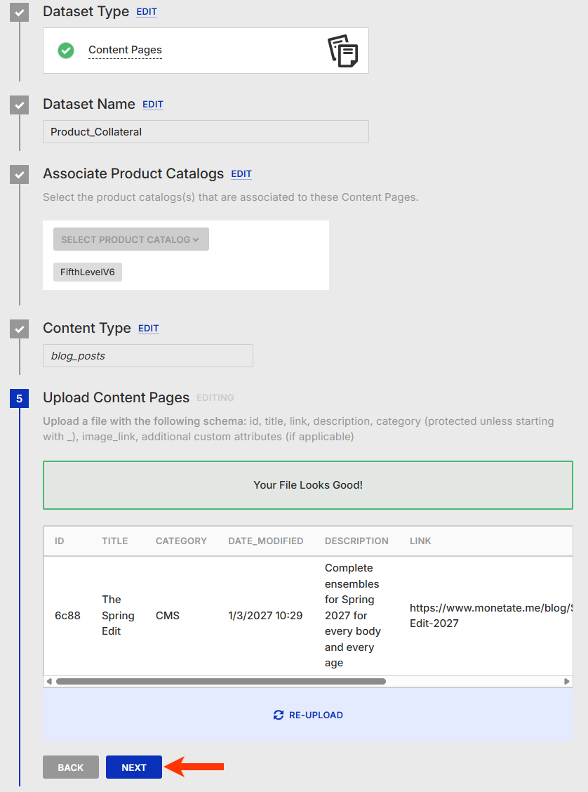Click the right scroll arrow of the table

click(567, 682)
